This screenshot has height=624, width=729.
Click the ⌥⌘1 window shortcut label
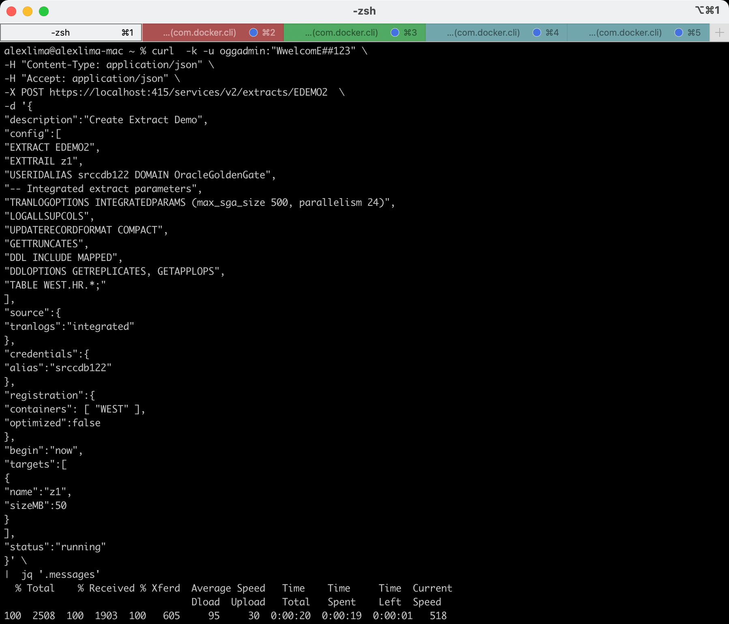(707, 10)
